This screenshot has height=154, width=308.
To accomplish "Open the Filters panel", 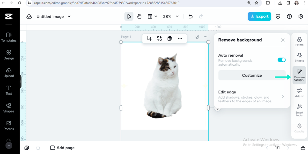I will [299, 41].
